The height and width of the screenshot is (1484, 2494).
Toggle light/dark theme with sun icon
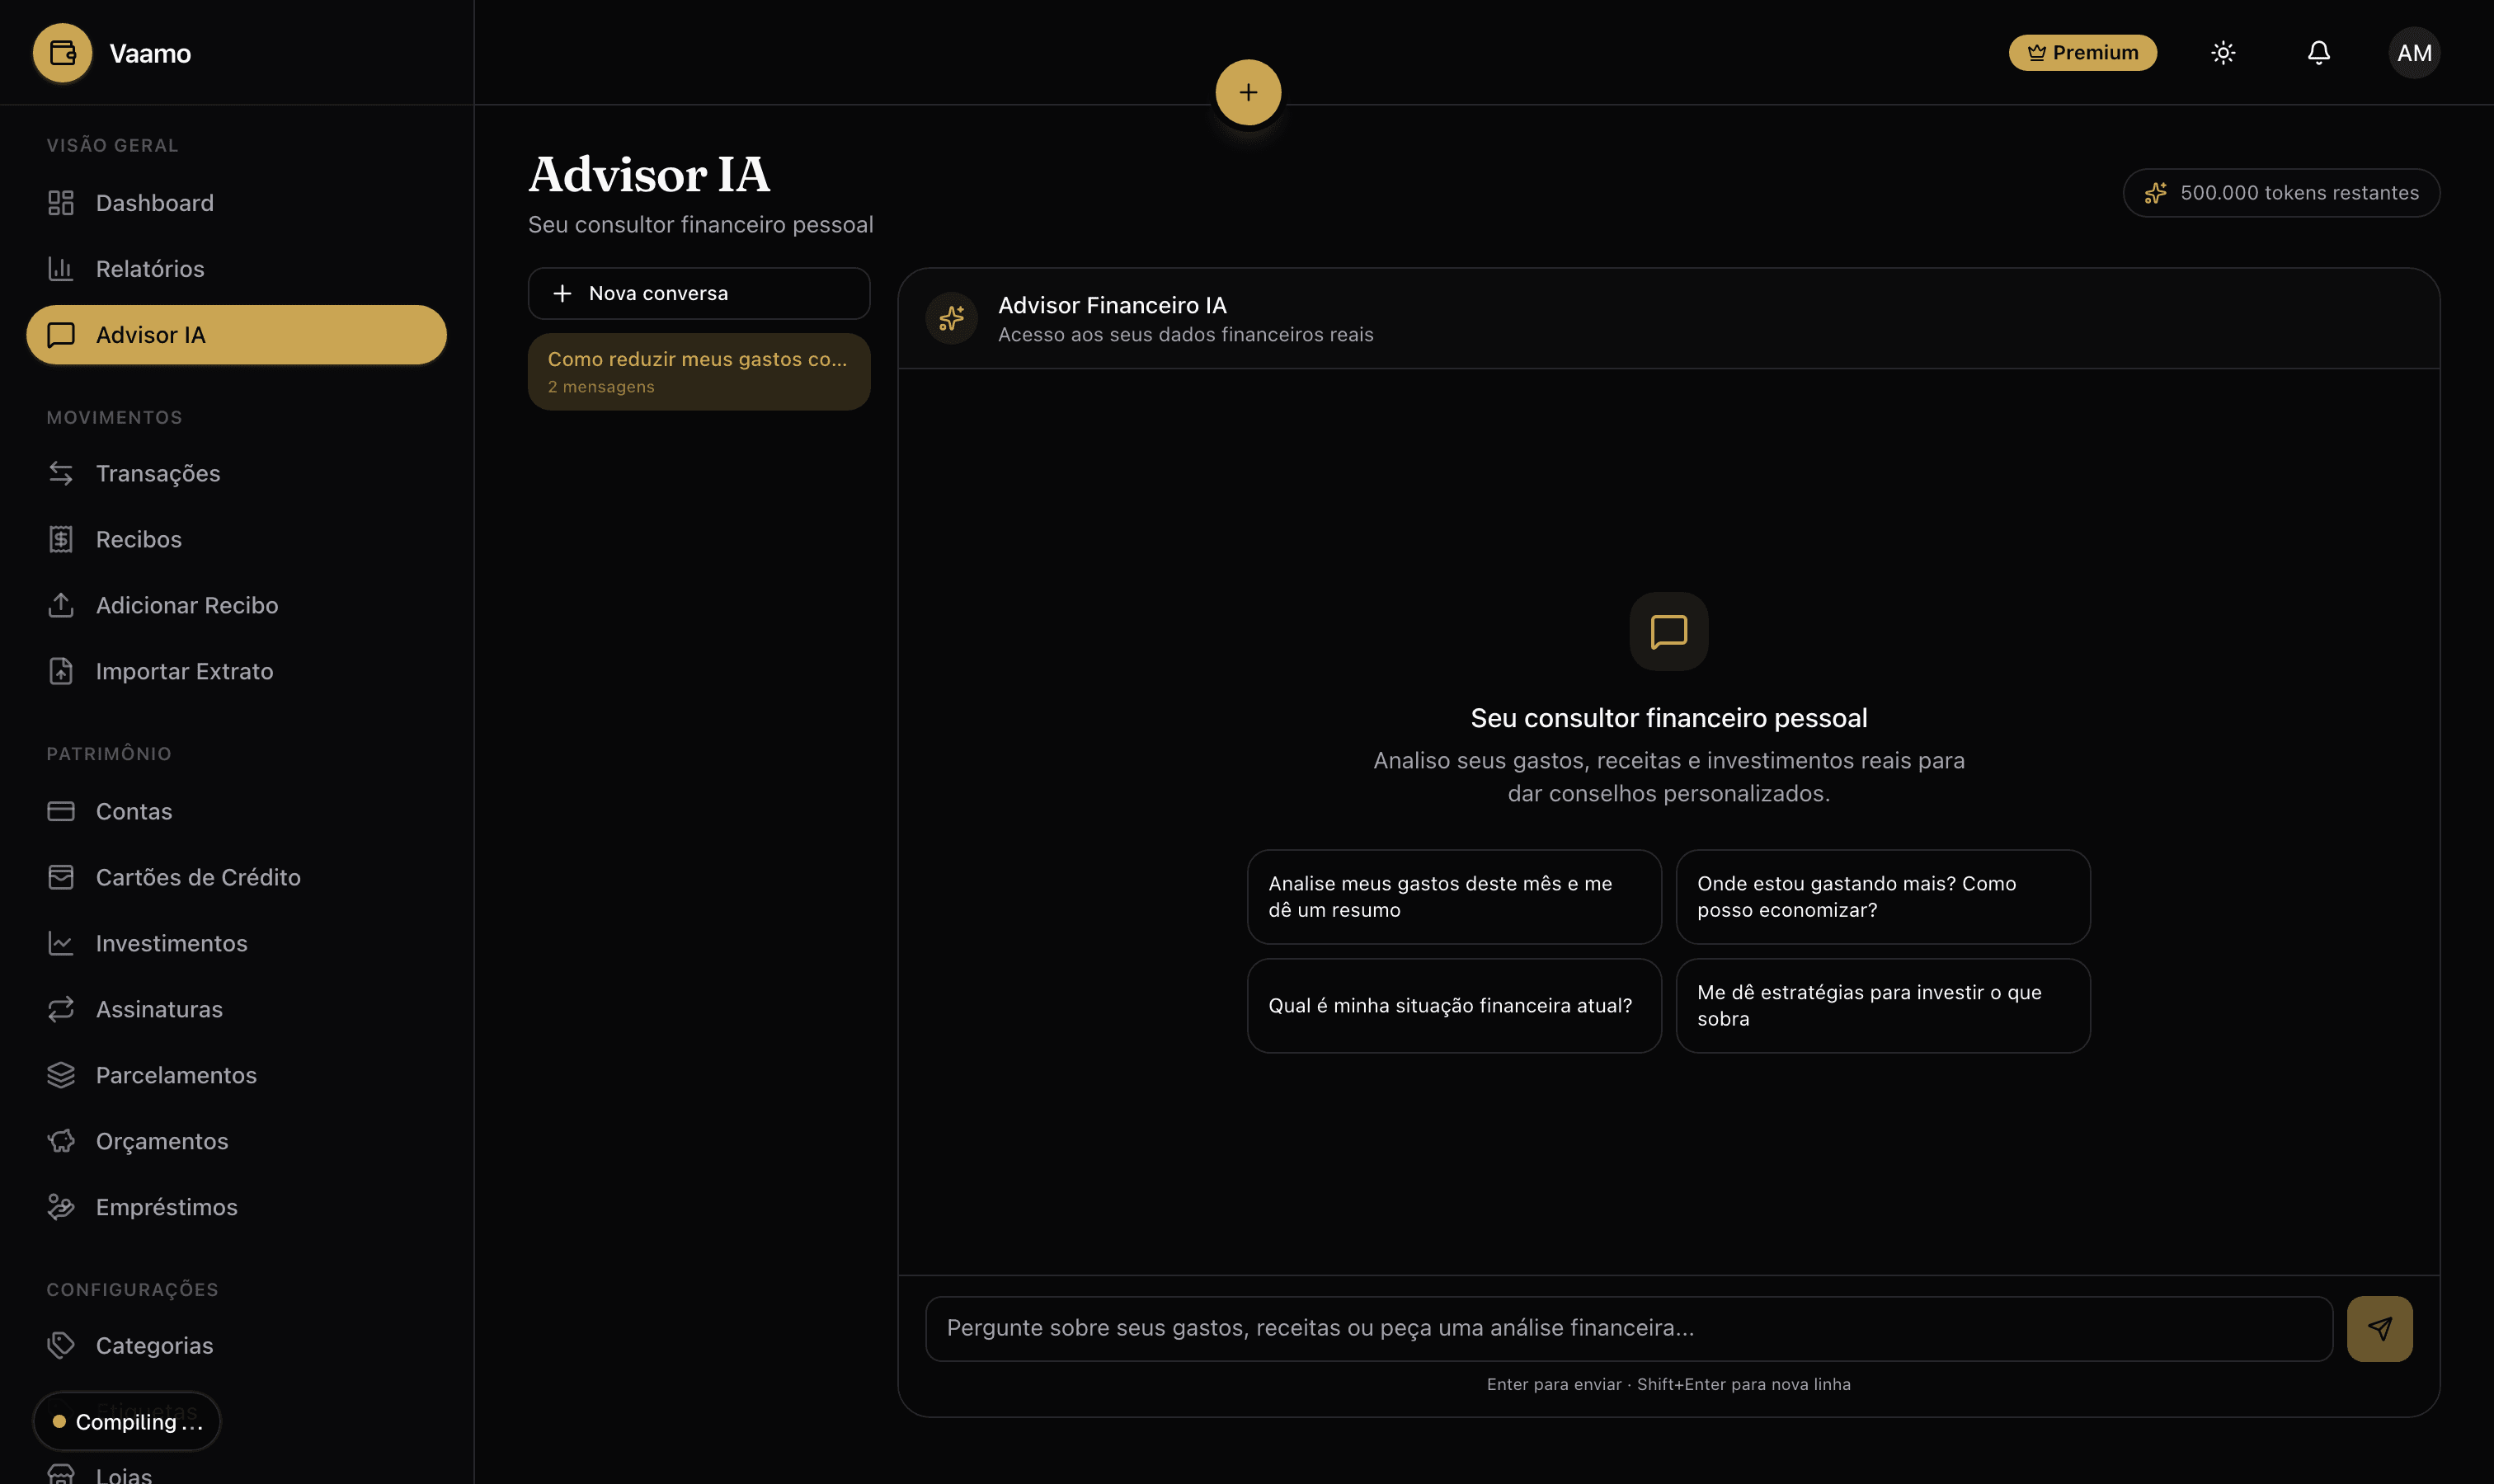pos(2223,53)
